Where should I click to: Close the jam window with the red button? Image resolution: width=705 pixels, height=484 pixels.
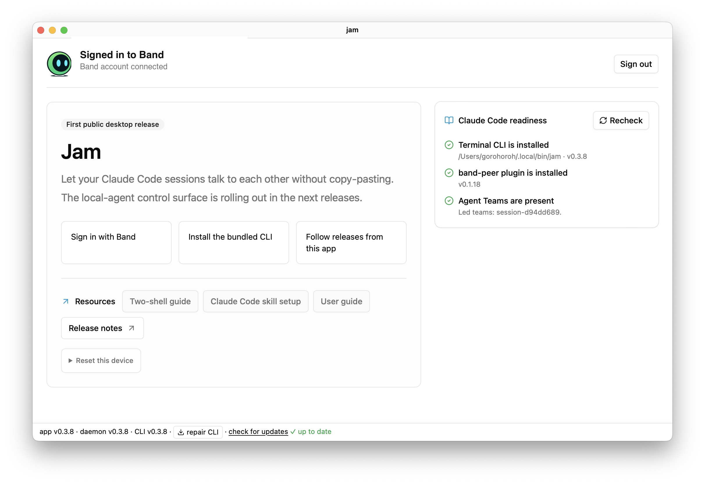(41, 30)
